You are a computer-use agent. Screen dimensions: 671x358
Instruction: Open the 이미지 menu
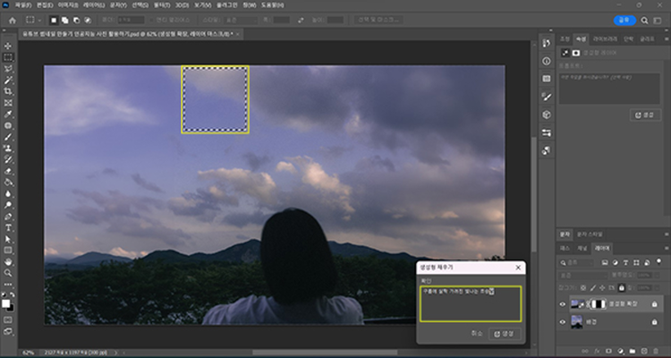[68, 5]
